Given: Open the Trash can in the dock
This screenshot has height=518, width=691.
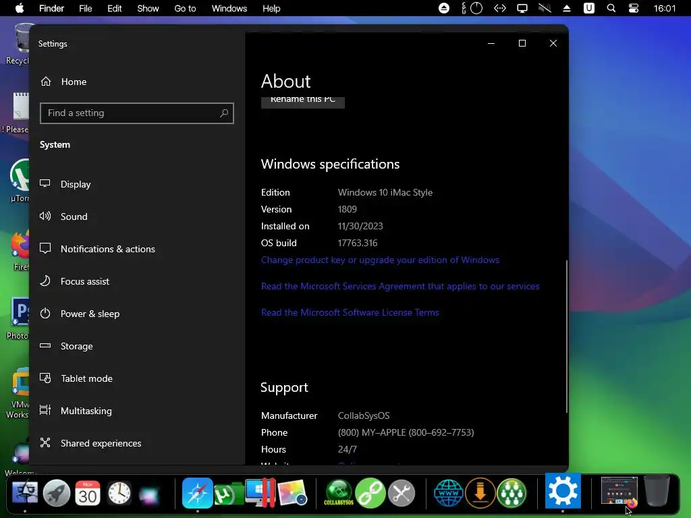Looking at the screenshot, I should pos(657,491).
